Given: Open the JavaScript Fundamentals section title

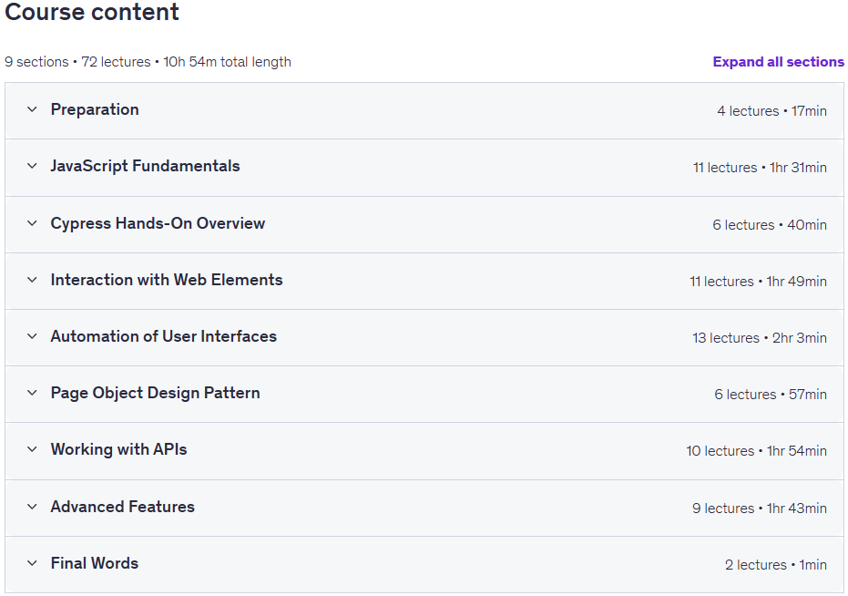Looking at the screenshot, I should tap(145, 166).
